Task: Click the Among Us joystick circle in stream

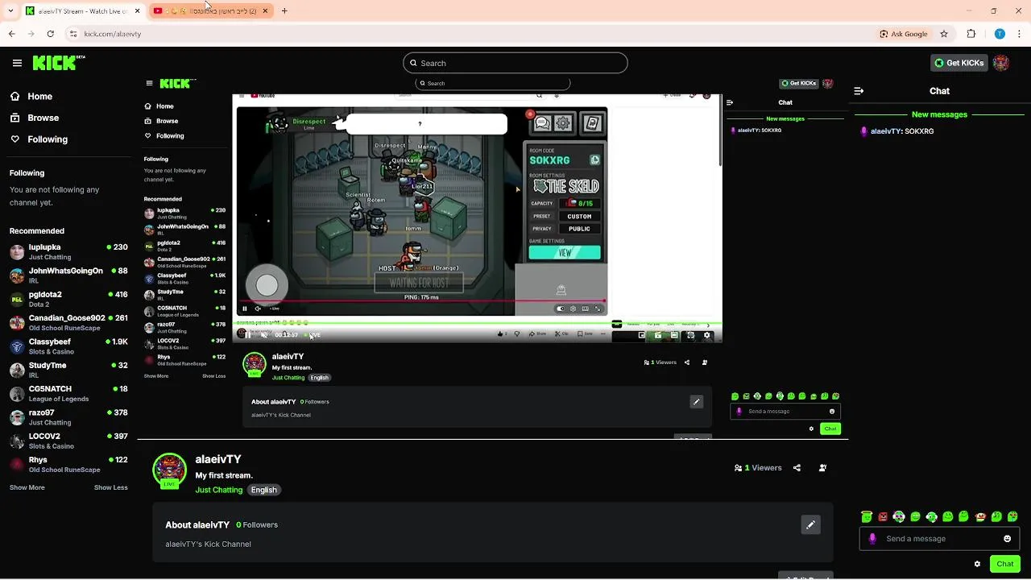Action: (x=267, y=285)
